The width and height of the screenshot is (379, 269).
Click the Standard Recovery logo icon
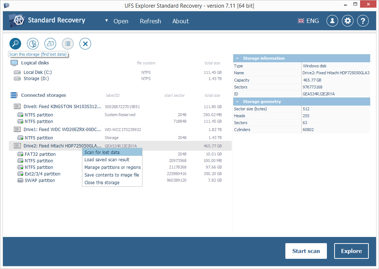(x=17, y=20)
